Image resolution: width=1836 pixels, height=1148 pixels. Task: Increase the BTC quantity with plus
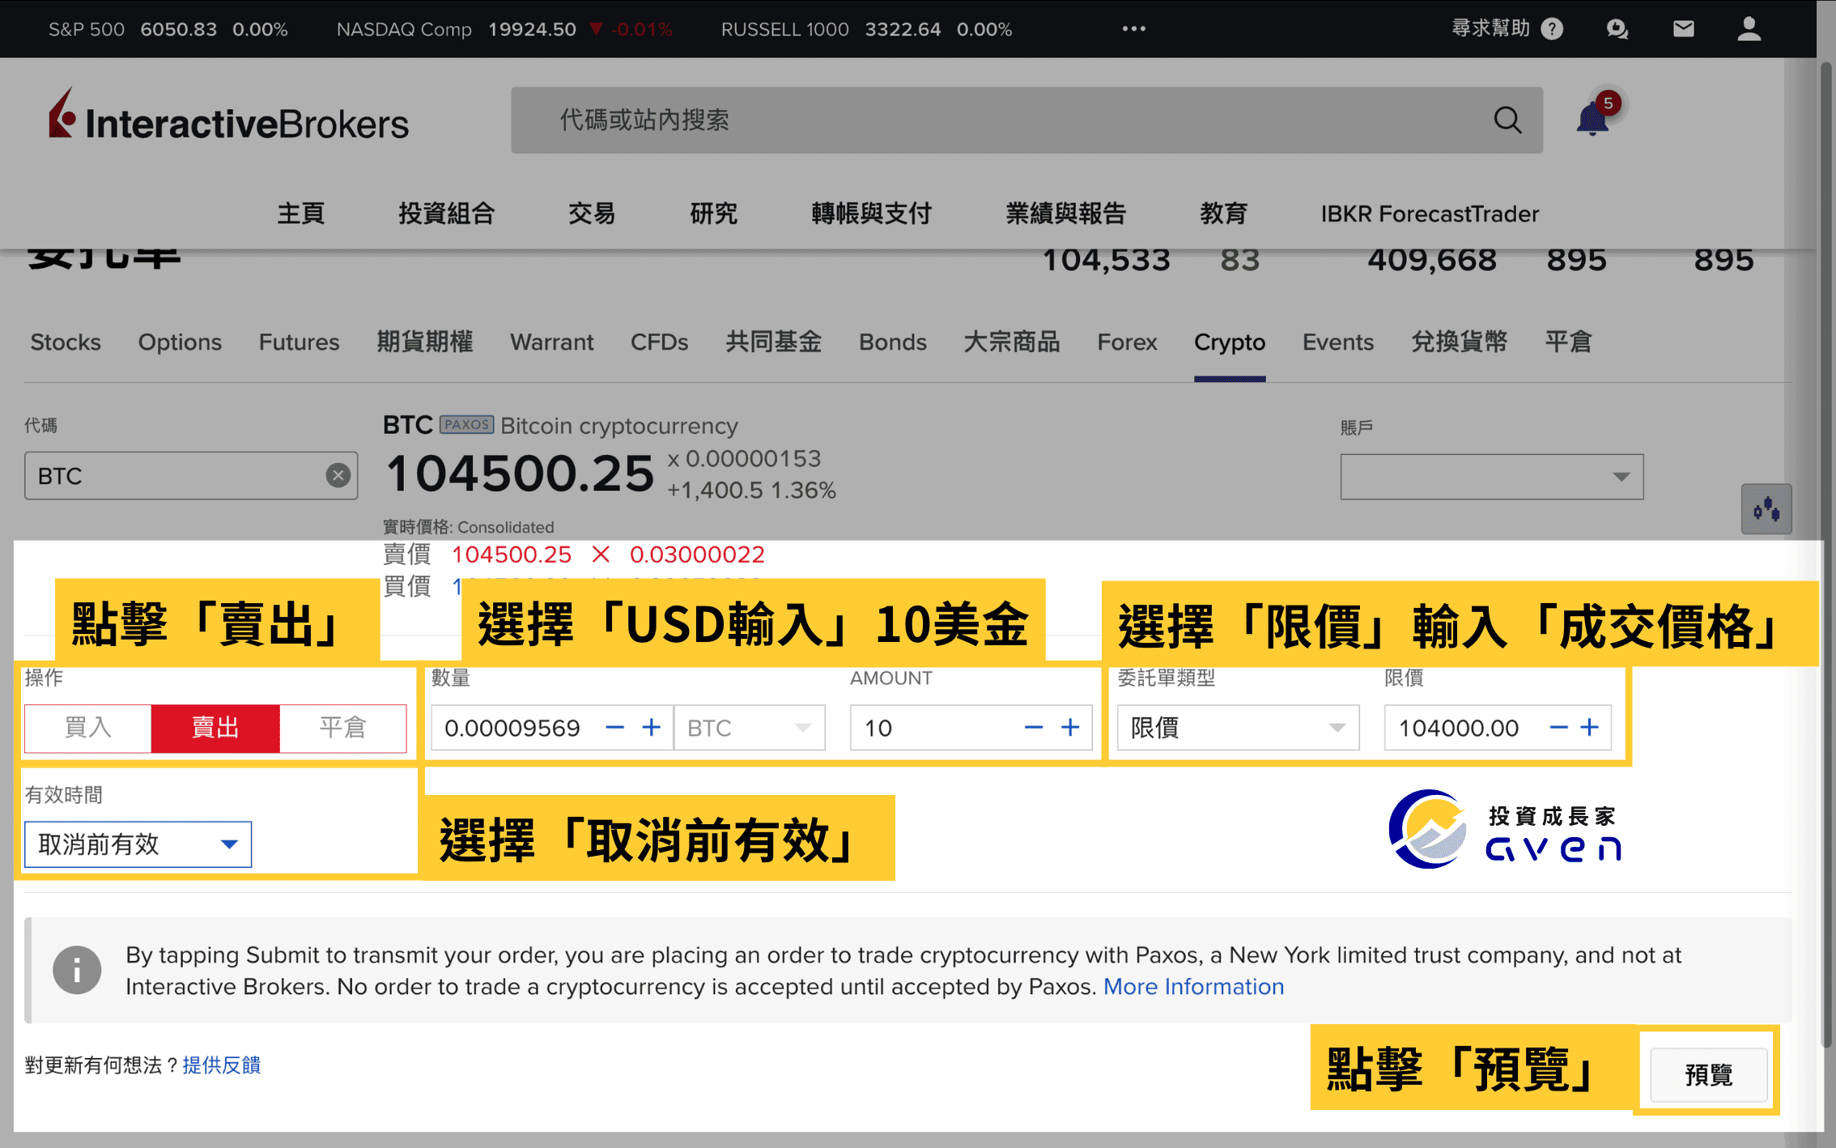pos(651,727)
